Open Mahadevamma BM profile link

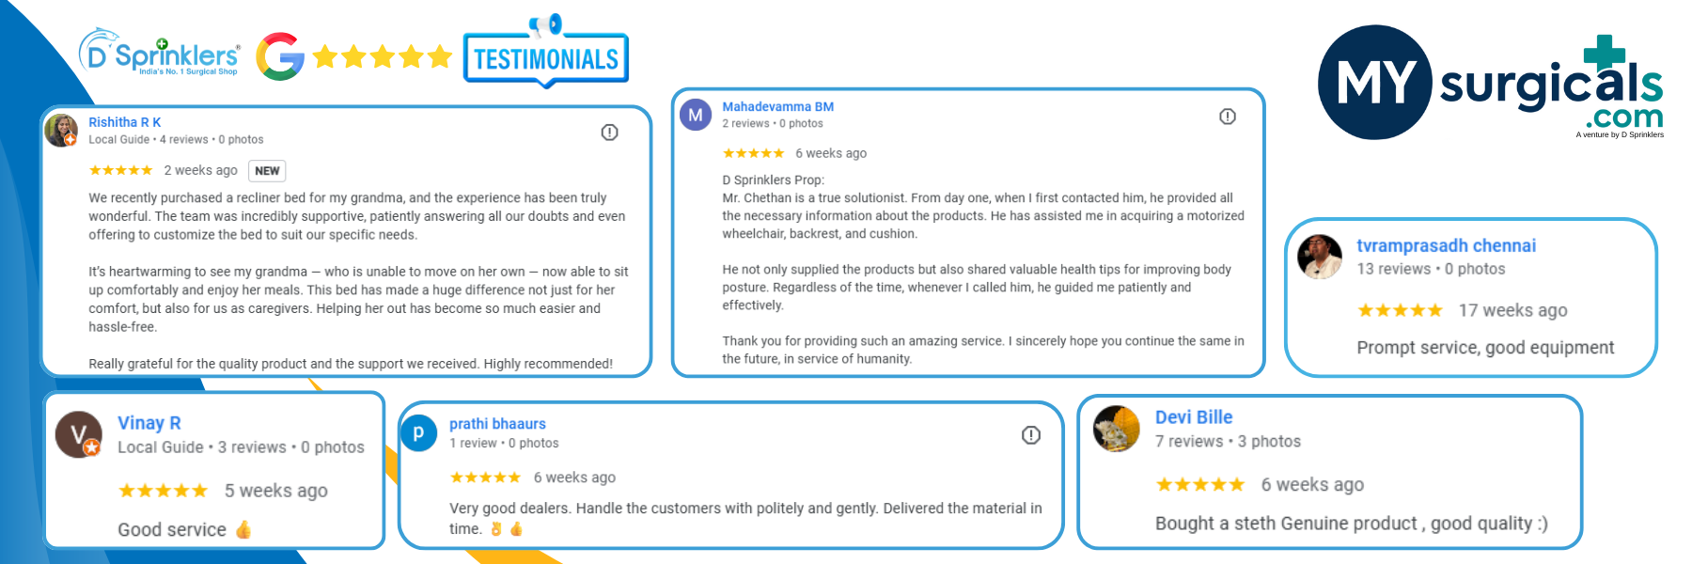778,106
